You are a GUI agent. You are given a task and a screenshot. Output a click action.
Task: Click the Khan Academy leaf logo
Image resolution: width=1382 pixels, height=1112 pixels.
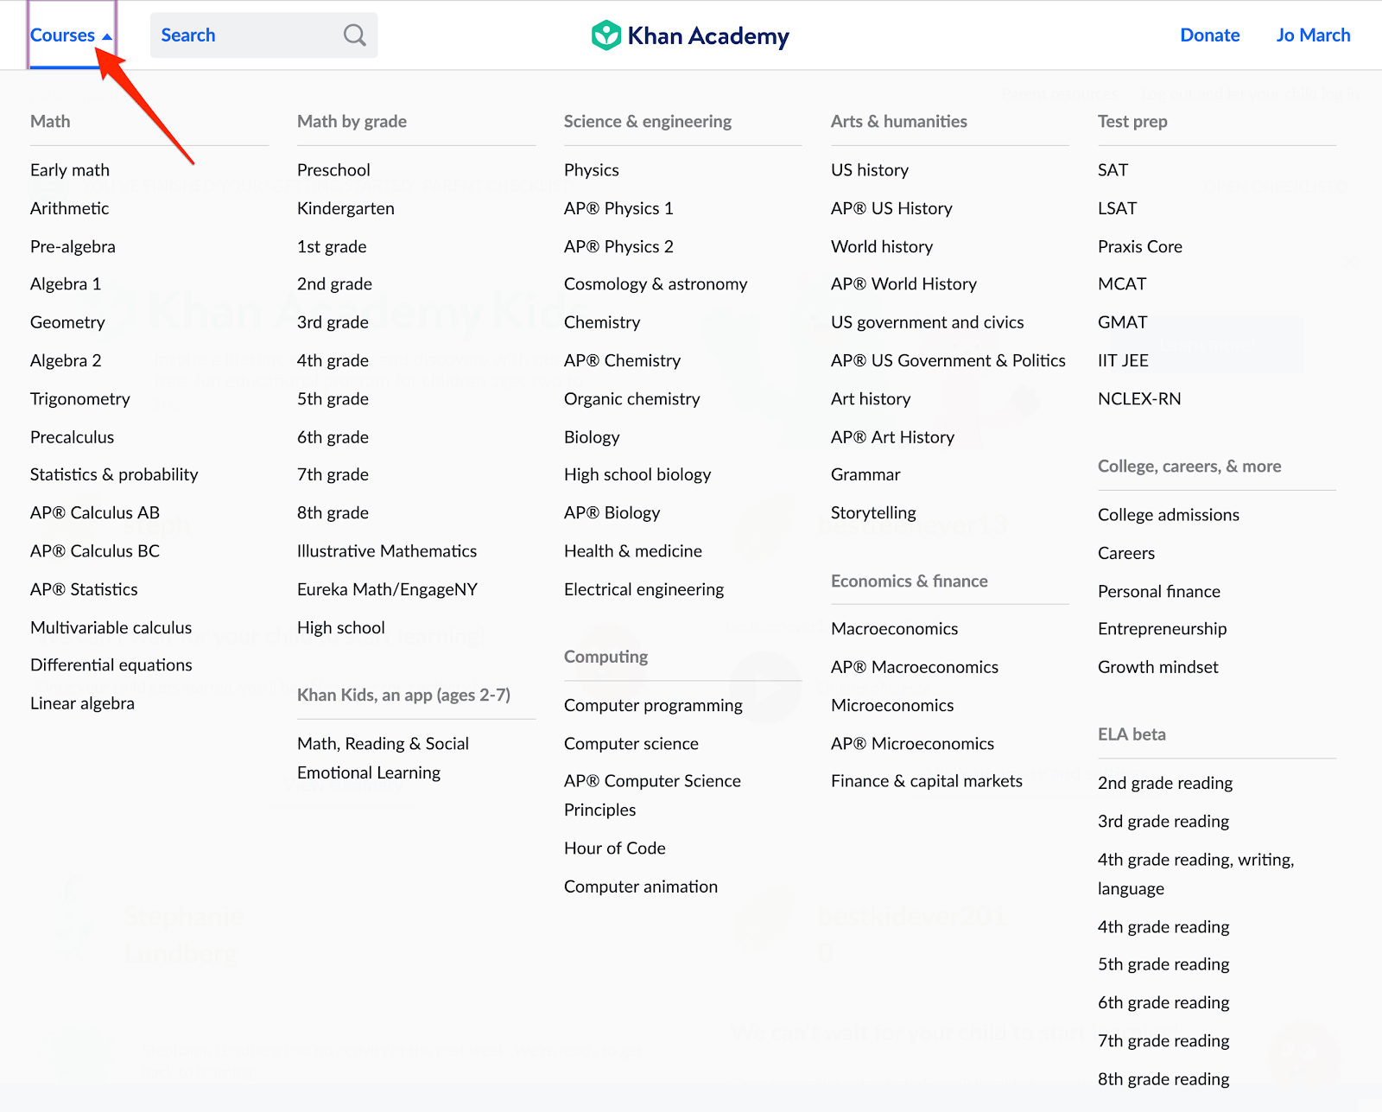click(606, 35)
